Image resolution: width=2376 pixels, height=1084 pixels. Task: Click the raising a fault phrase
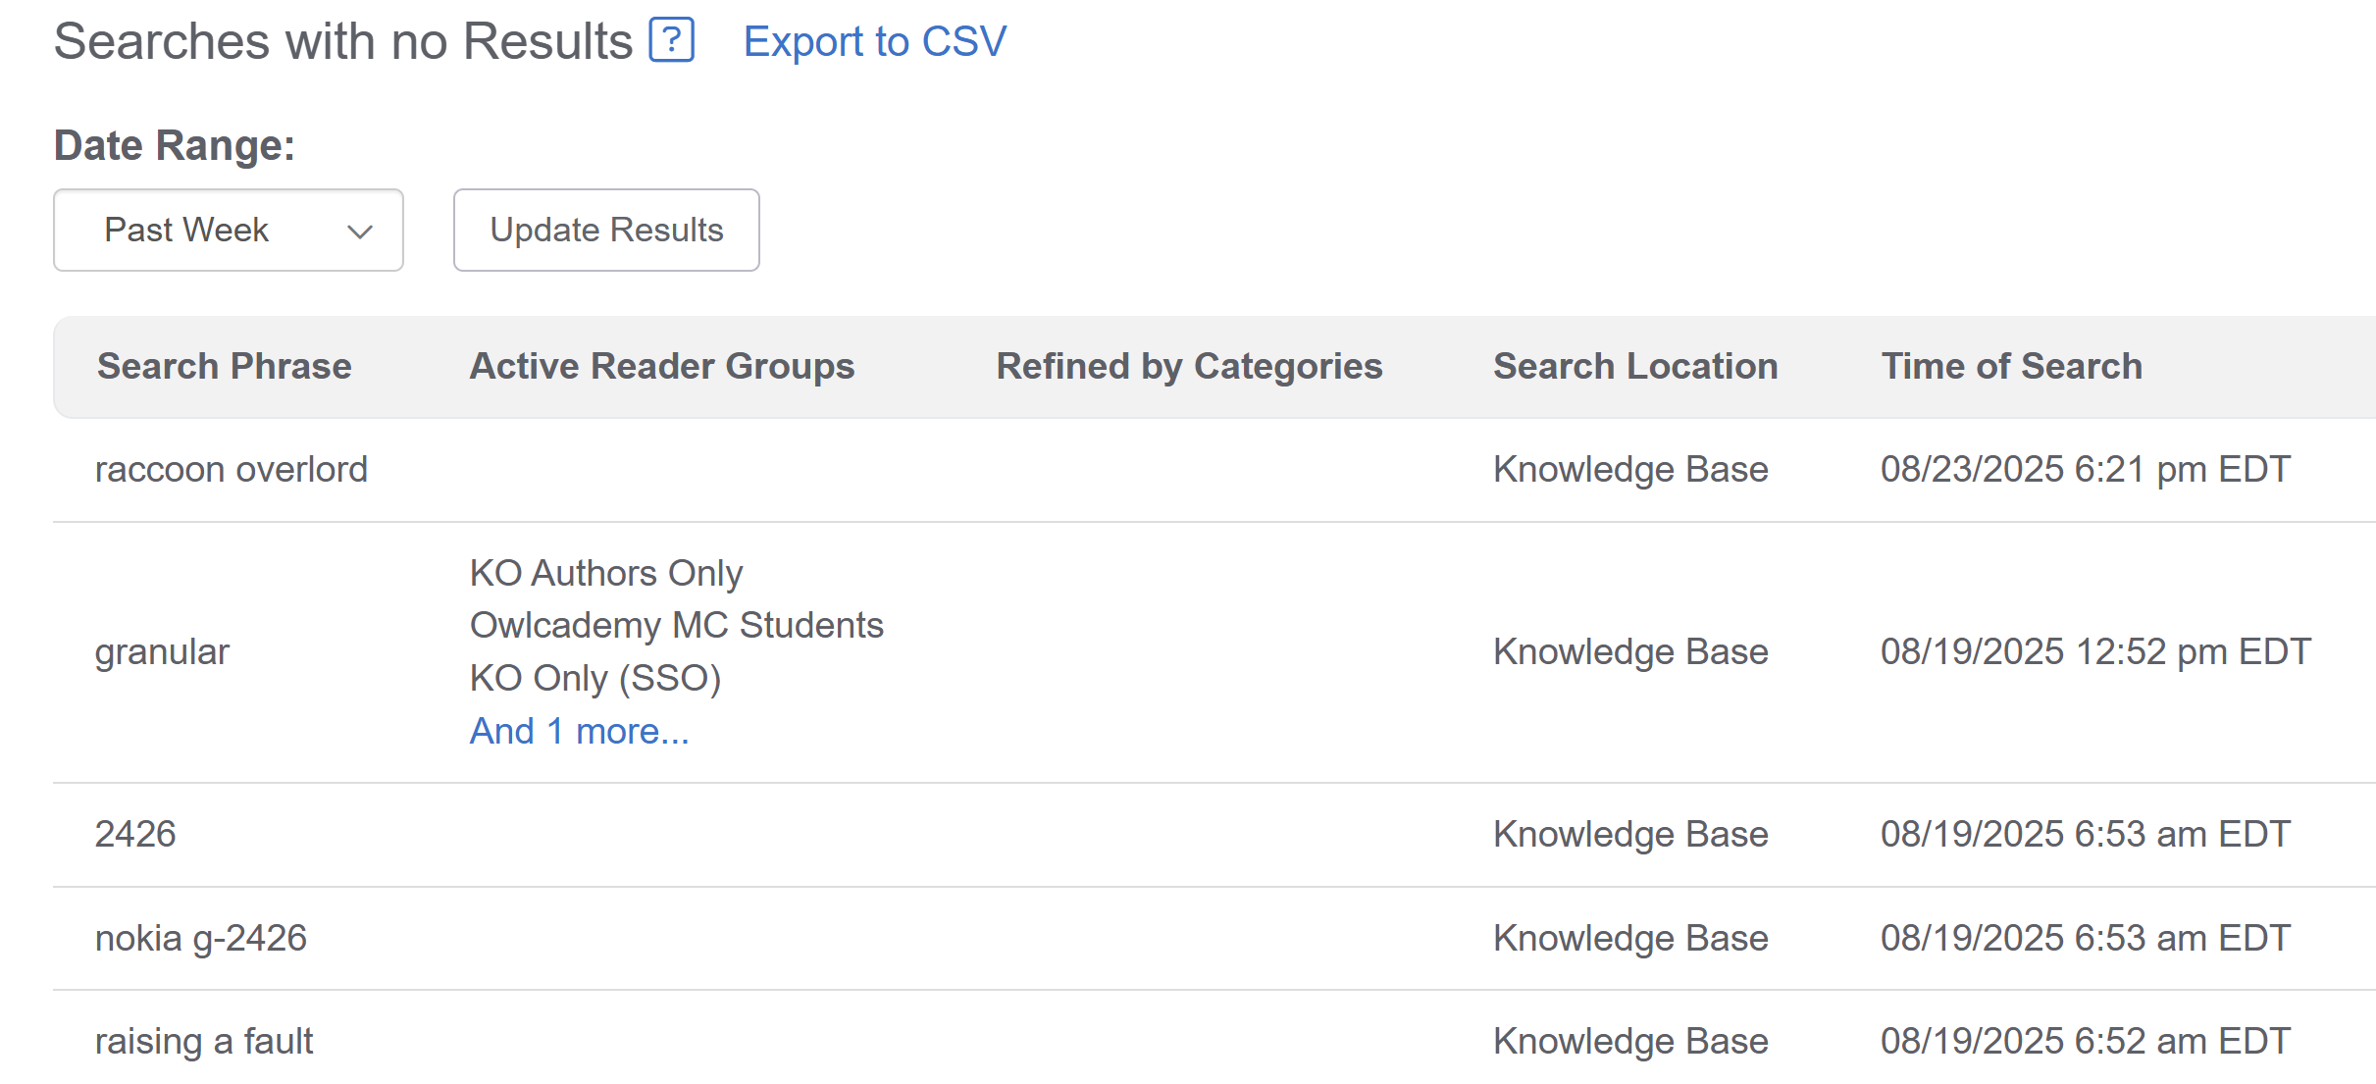[x=203, y=1041]
